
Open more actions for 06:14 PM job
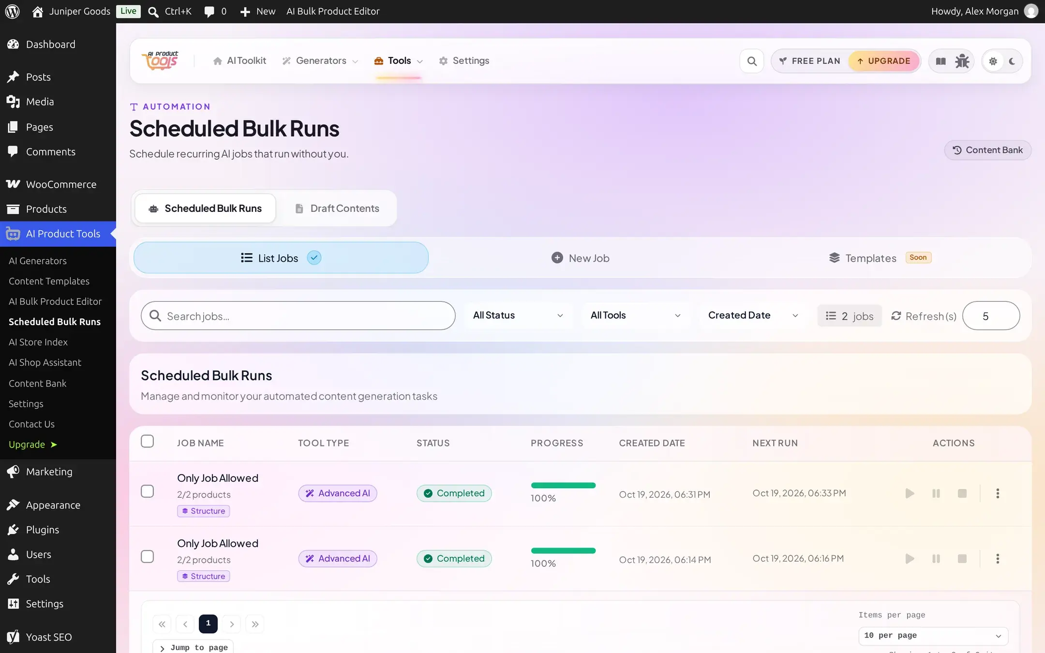pyautogui.click(x=998, y=559)
